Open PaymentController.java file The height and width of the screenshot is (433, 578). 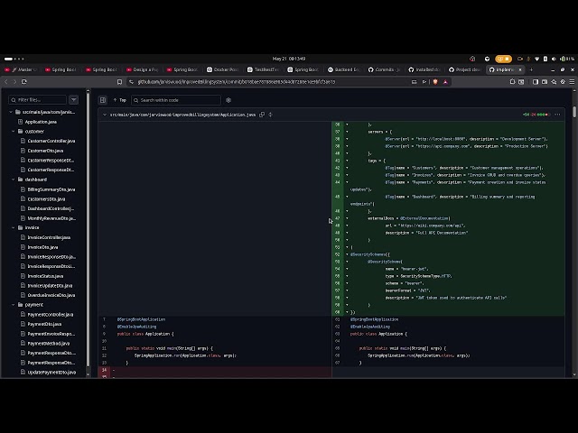click(x=51, y=315)
